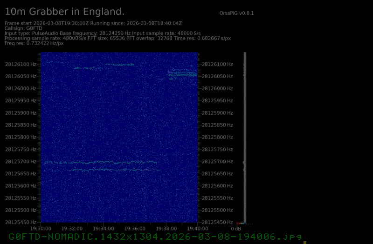Viewport: 373px width, 244px height.
Task: Click the 19:34:00 time axis label
Action: click(103, 228)
